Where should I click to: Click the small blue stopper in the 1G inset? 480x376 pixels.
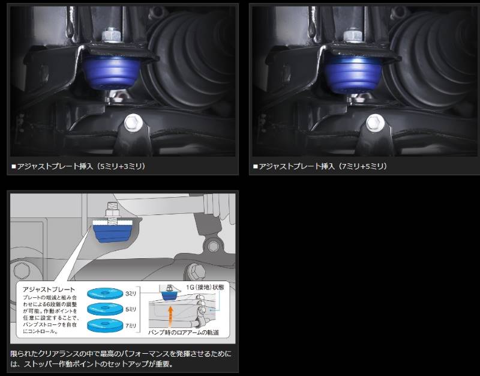pyautogui.click(x=171, y=294)
